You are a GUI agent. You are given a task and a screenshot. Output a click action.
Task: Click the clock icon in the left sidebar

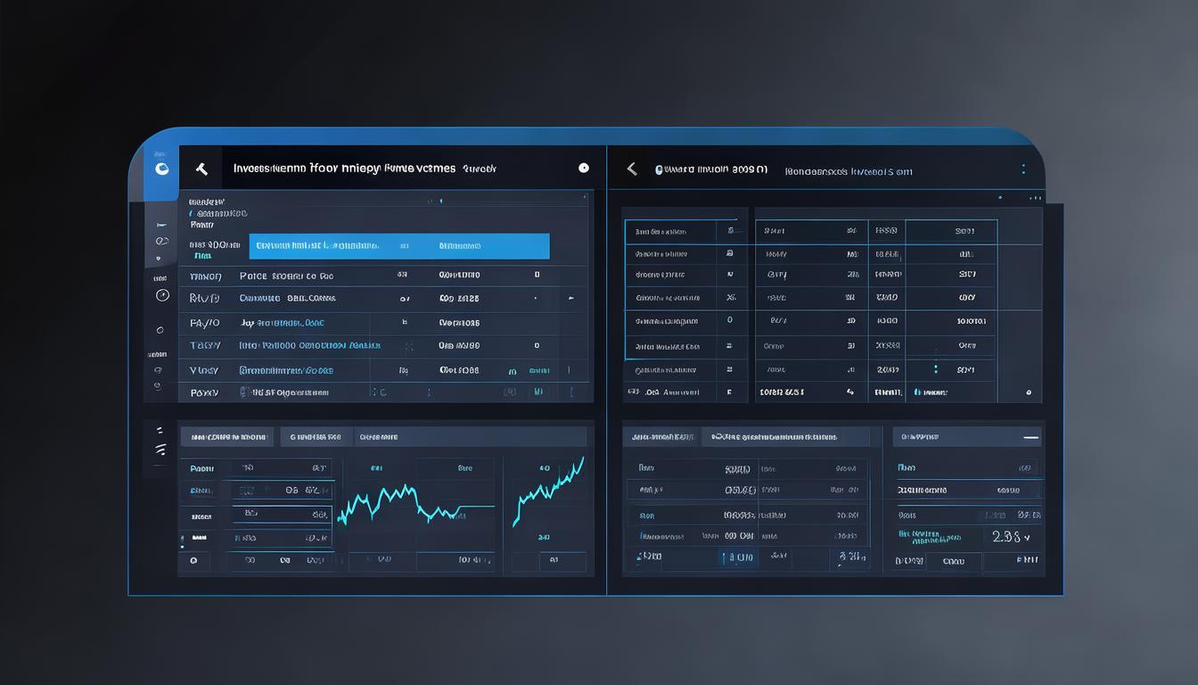point(161,295)
